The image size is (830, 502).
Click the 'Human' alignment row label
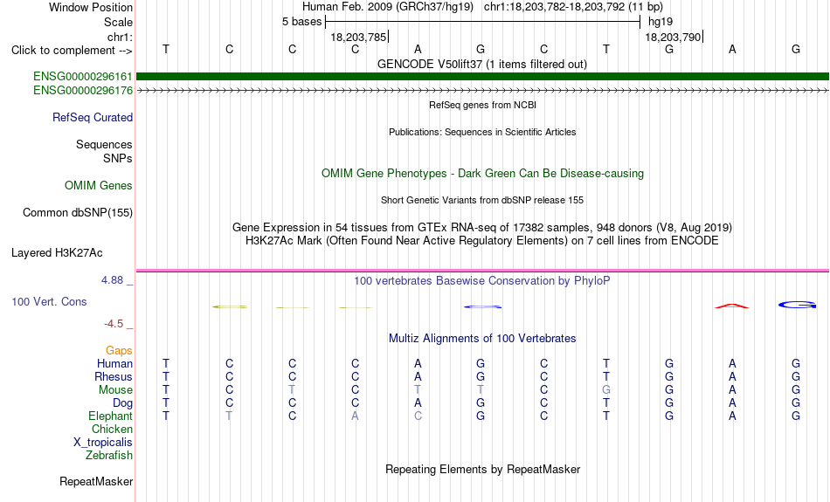point(114,364)
